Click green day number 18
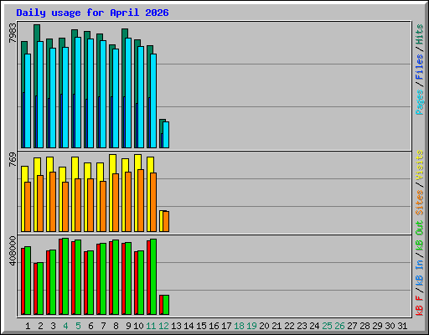 (239, 326)
